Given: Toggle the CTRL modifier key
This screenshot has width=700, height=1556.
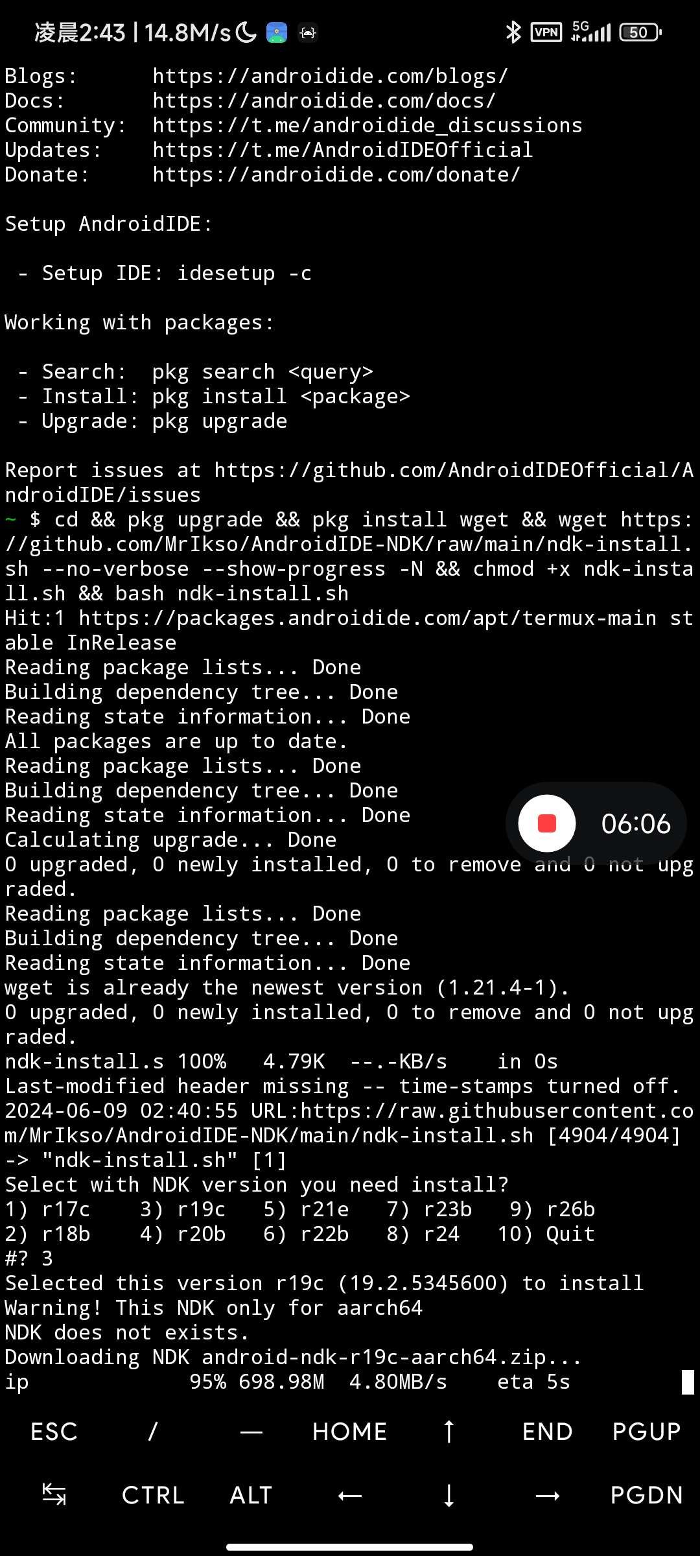Looking at the screenshot, I should pos(153,1495).
